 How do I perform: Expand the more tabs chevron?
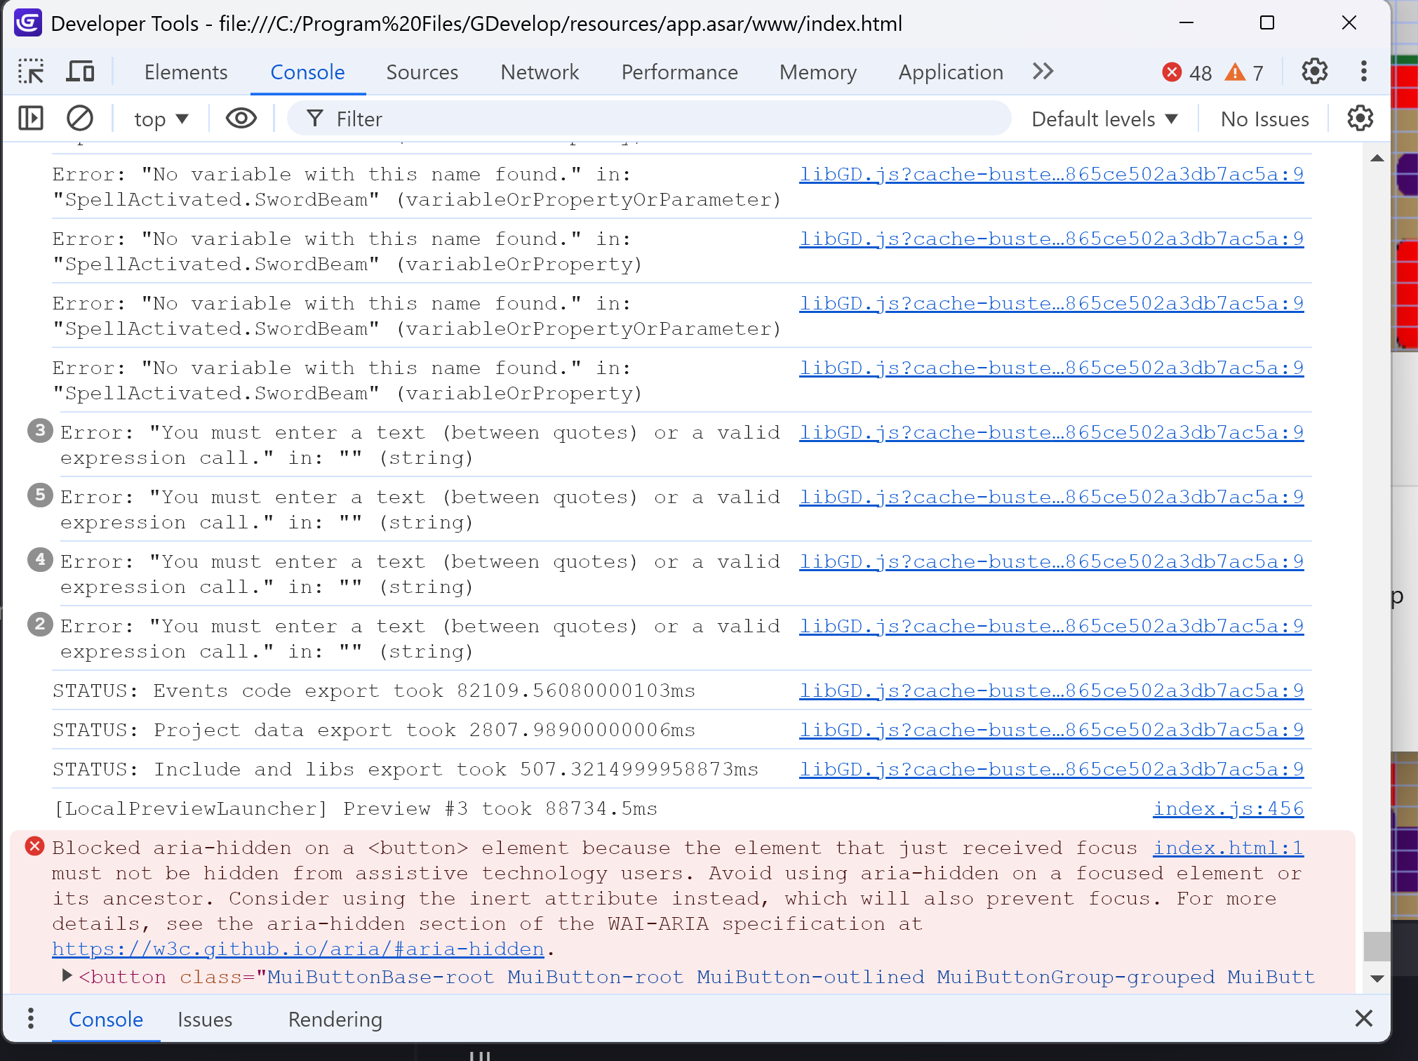coord(1043,72)
